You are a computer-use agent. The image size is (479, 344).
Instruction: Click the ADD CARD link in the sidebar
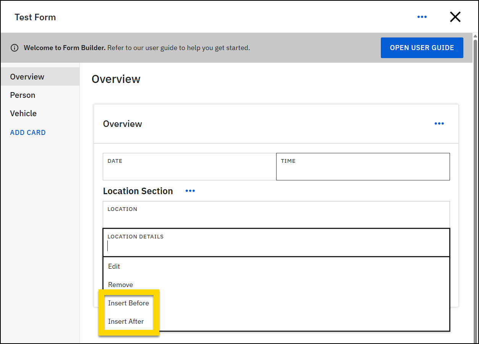click(x=28, y=132)
